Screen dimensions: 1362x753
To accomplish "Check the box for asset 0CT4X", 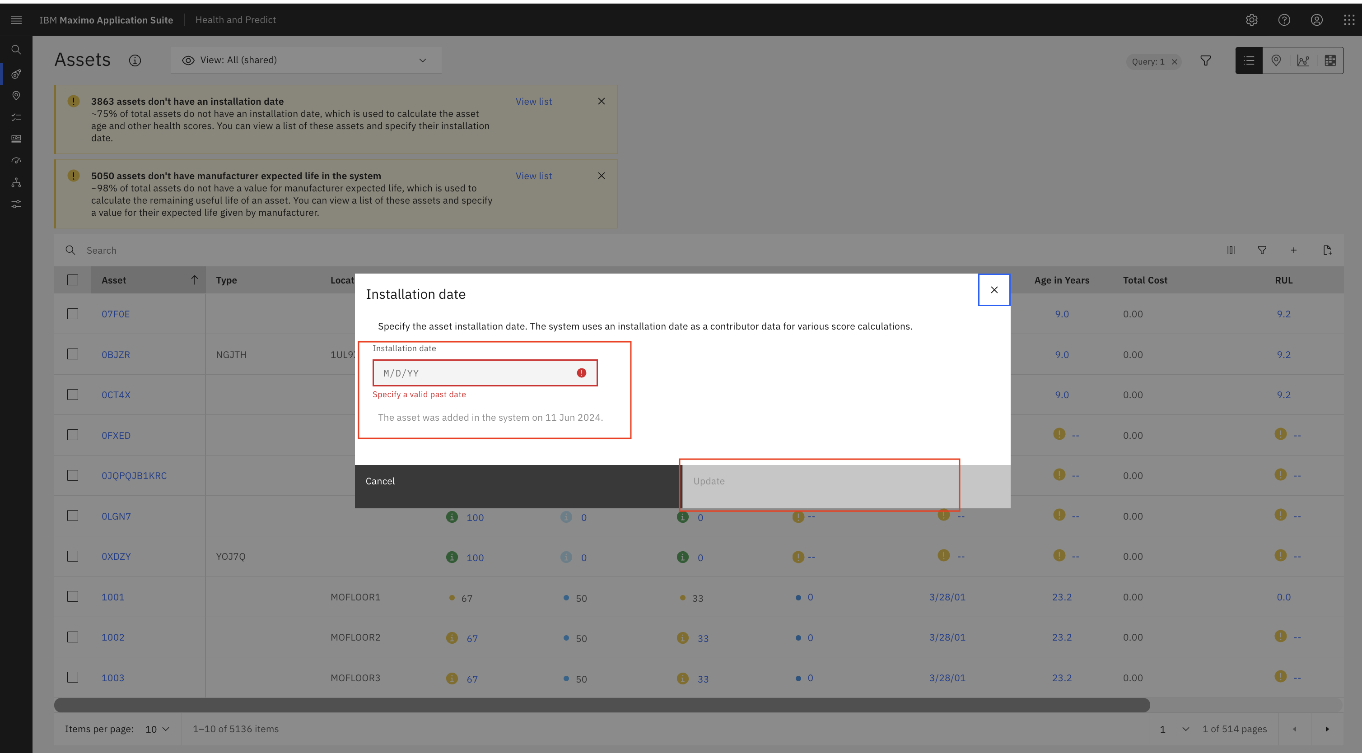I will (x=72, y=395).
